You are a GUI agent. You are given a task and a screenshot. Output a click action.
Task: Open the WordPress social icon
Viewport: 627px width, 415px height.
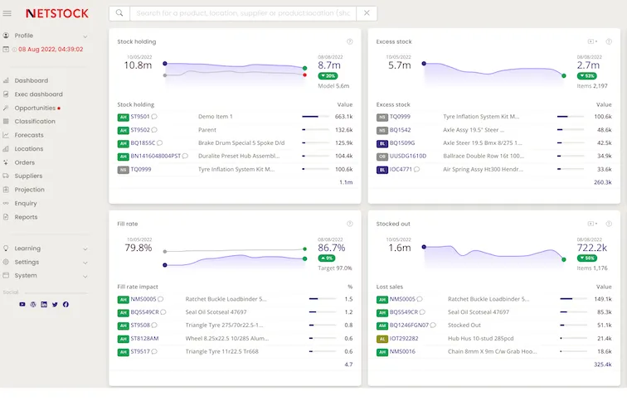click(33, 304)
